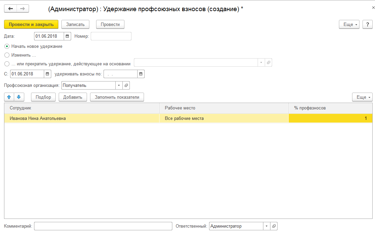Click the back navigation arrow
Viewport: 375px width, 233px height.
point(10,9)
